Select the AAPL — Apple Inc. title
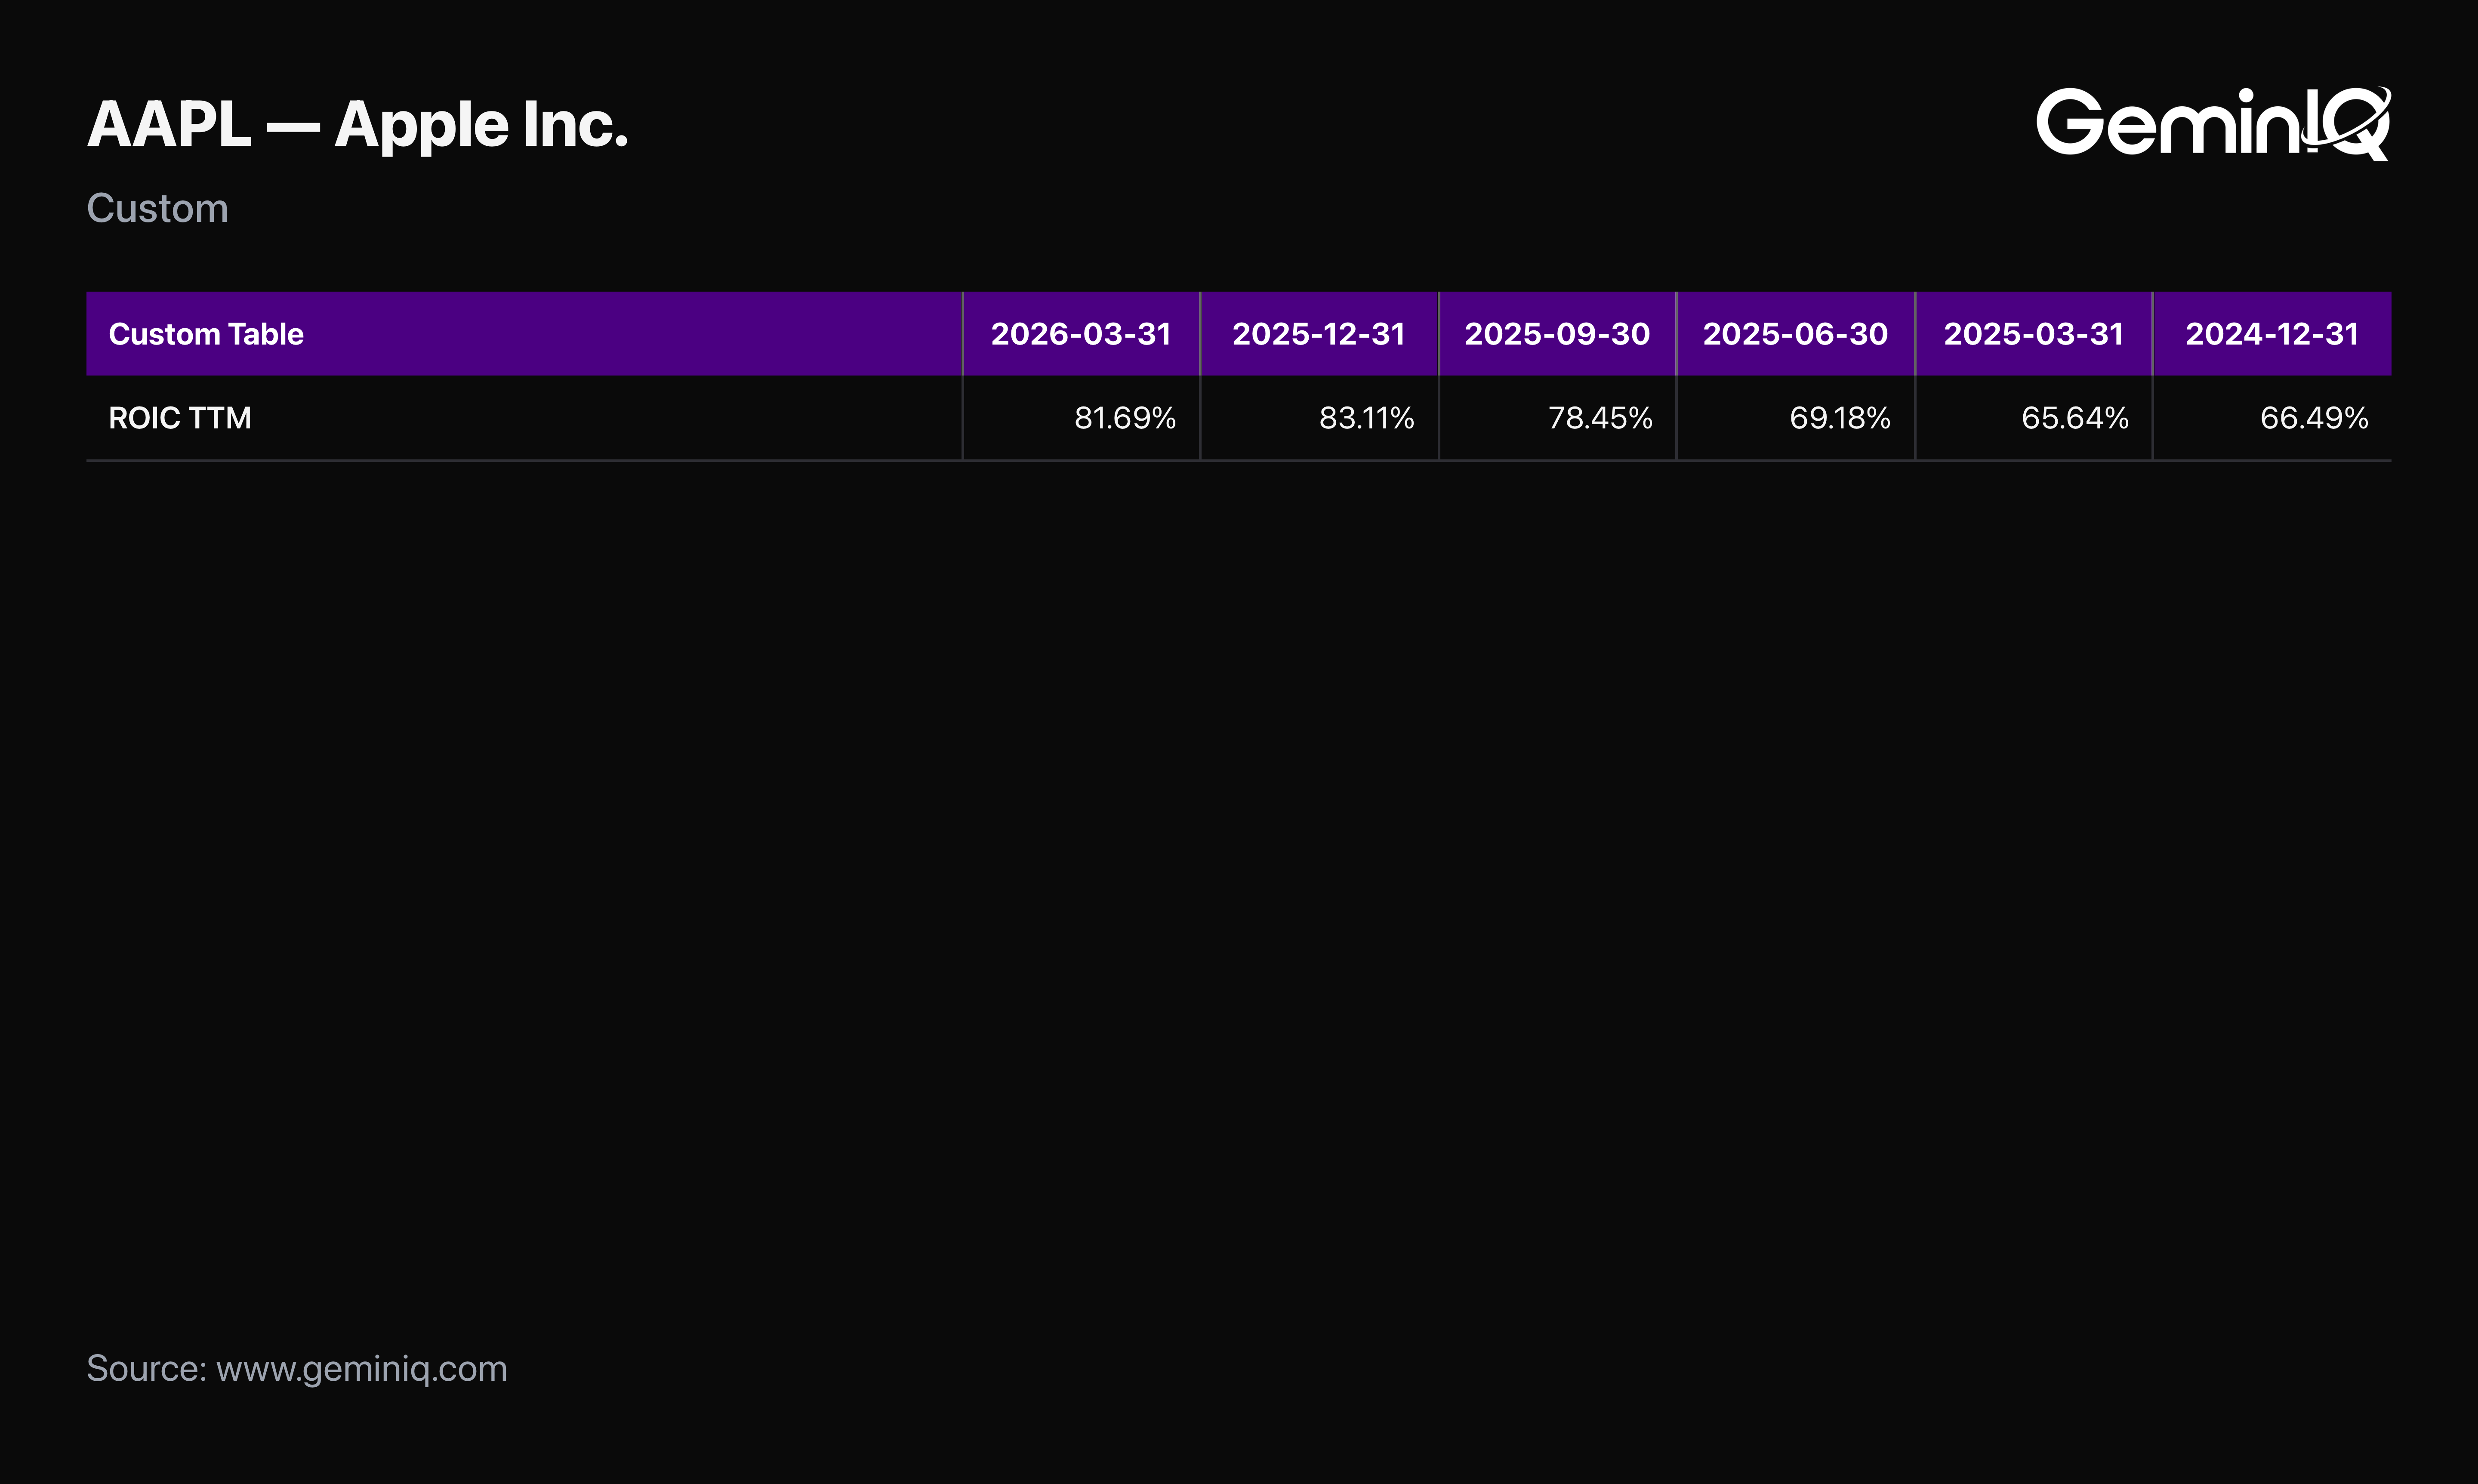This screenshot has width=2478, height=1484. tap(358, 125)
